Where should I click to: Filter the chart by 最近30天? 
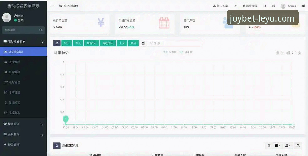(x=108, y=43)
